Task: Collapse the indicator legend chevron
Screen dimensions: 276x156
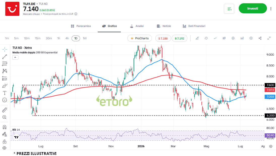Action: pyautogui.click(x=15, y=58)
